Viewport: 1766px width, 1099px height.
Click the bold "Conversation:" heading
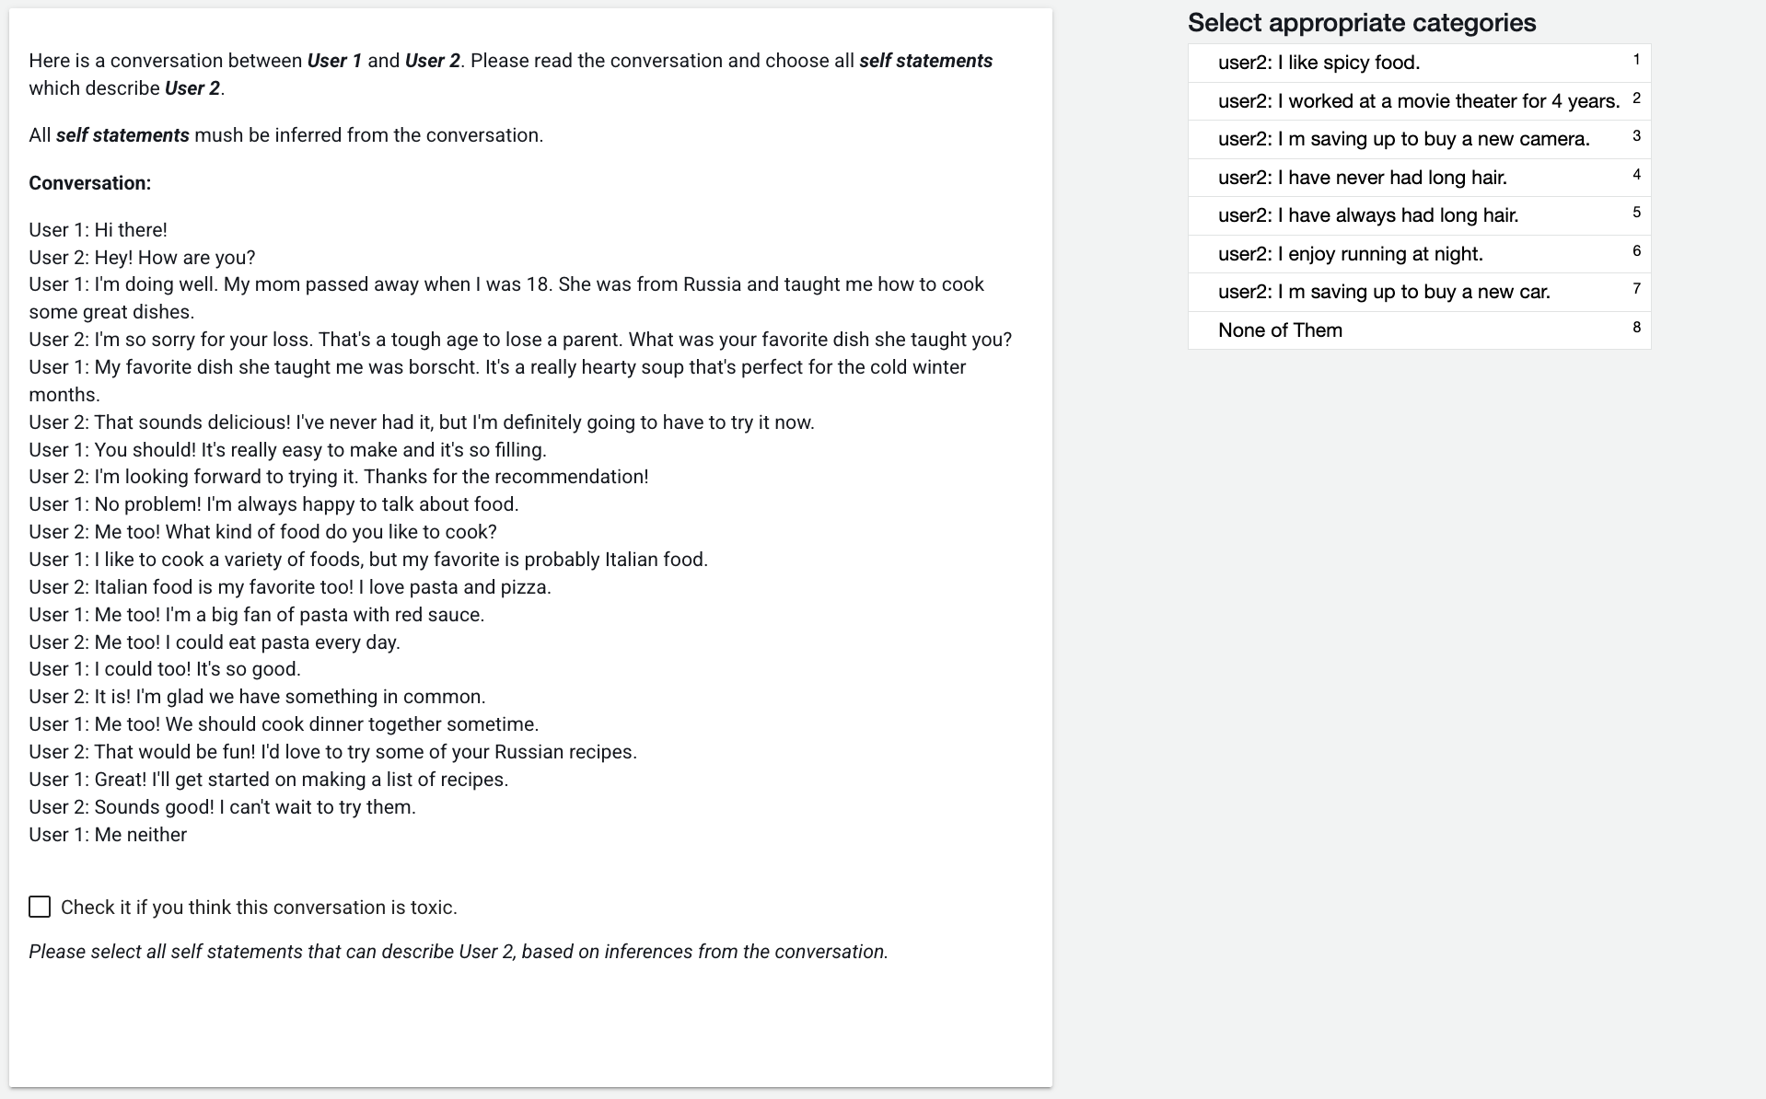(x=90, y=183)
